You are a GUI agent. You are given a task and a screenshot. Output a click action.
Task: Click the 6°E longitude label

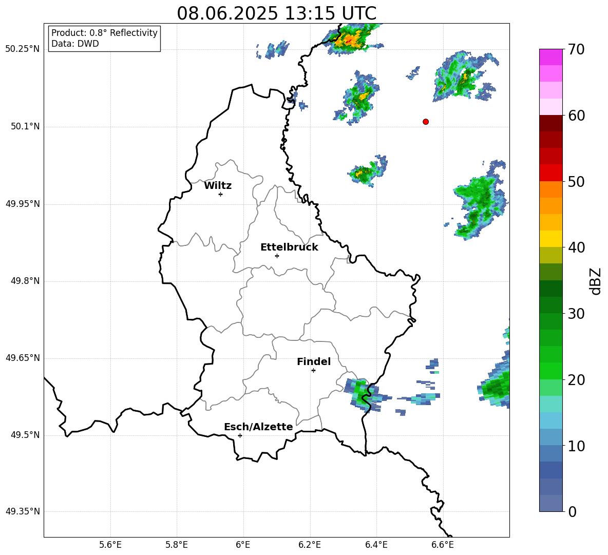(x=243, y=545)
